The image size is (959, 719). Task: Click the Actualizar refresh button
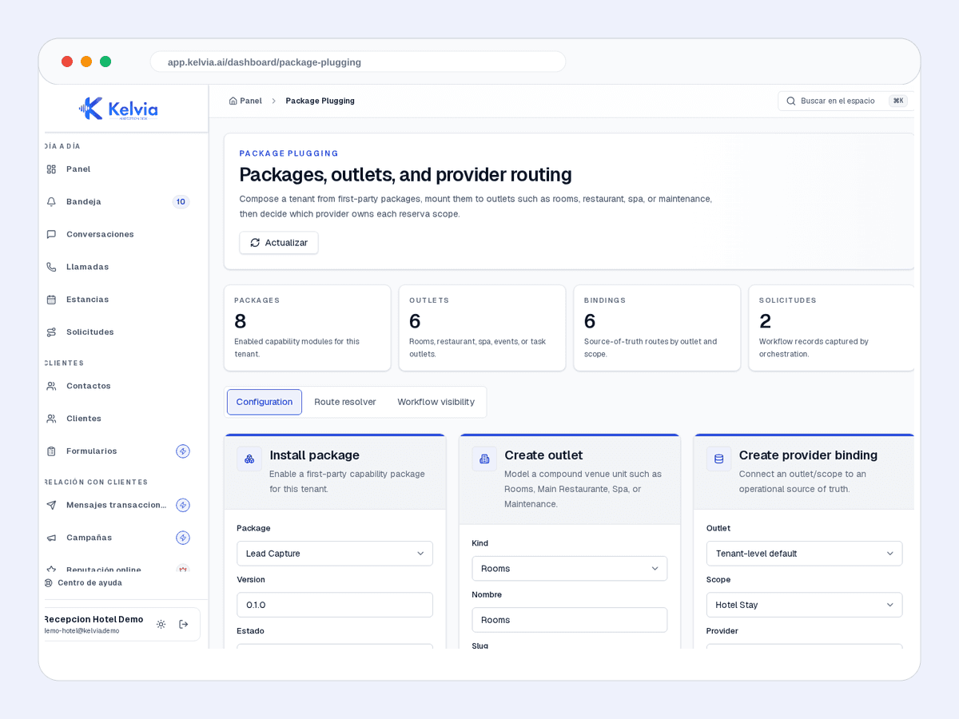(x=279, y=243)
